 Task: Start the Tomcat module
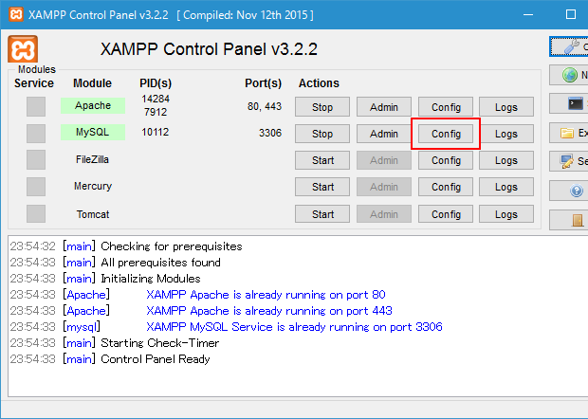(x=322, y=214)
